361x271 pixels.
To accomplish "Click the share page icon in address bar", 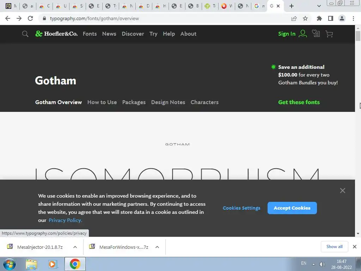I will pyautogui.click(x=294, y=18).
